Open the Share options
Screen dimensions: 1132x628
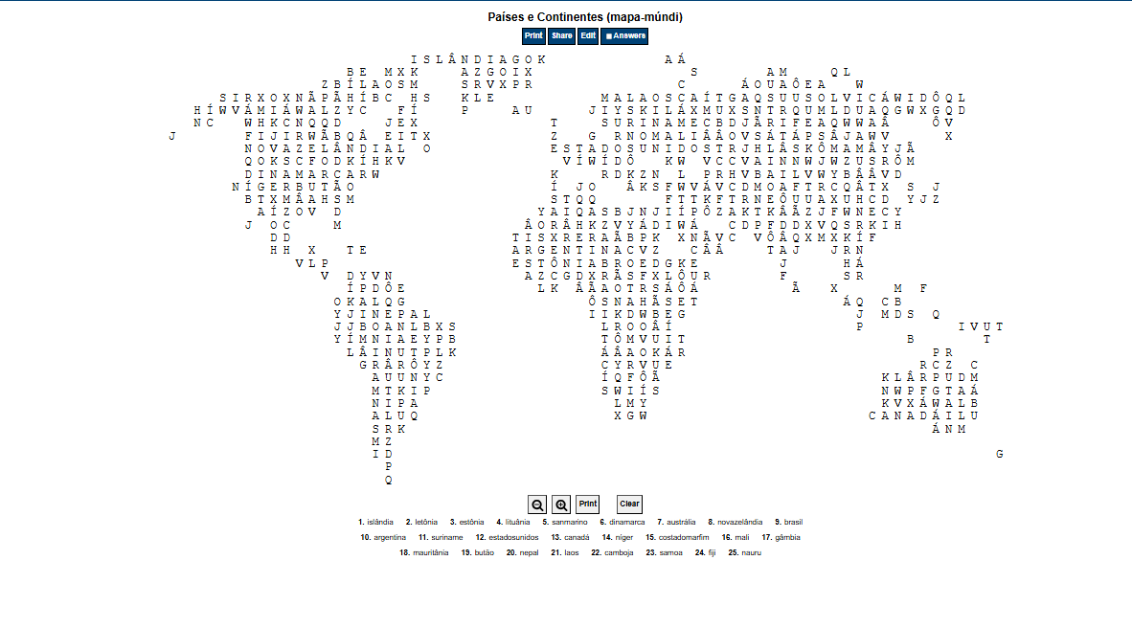(x=562, y=36)
